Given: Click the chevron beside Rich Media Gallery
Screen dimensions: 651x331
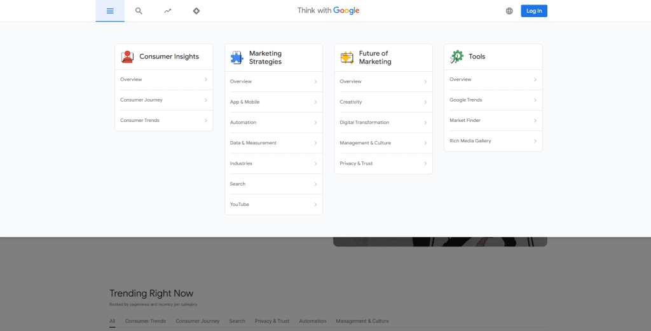Looking at the screenshot, I should [x=535, y=141].
